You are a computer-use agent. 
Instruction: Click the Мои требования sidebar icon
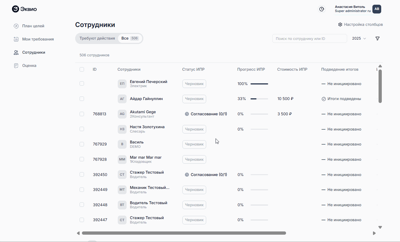point(16,39)
